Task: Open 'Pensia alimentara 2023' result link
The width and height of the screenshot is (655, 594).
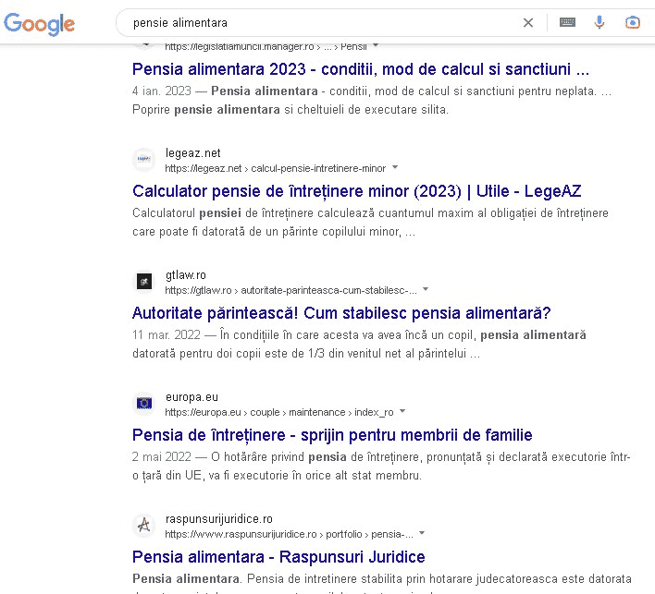Action: (361, 69)
